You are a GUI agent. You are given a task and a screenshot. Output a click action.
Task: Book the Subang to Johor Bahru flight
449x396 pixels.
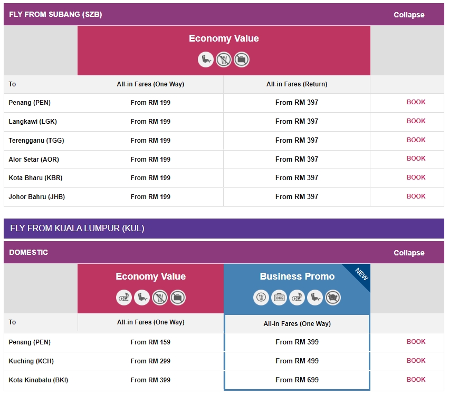tap(416, 196)
